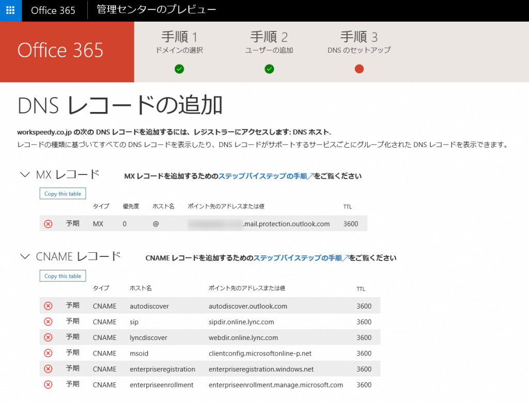The height and width of the screenshot is (403, 529).
Task: Open the Office 365 app launcher grid
Action: pos(10,10)
